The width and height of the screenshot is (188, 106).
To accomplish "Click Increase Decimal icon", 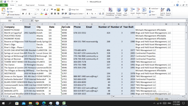I will coord(100,14).
